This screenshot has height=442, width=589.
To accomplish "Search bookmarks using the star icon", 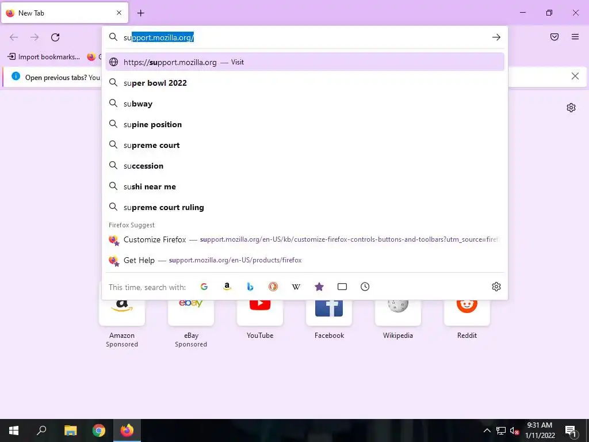I will [x=319, y=287].
